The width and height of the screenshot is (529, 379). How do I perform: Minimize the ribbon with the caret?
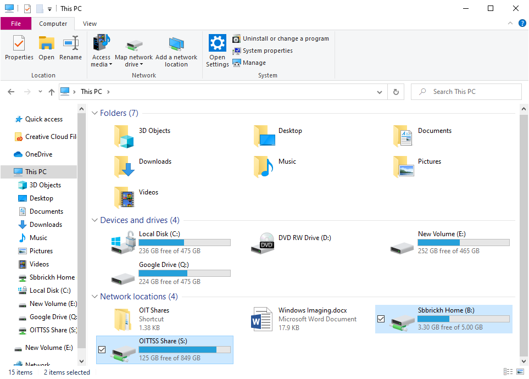click(510, 23)
